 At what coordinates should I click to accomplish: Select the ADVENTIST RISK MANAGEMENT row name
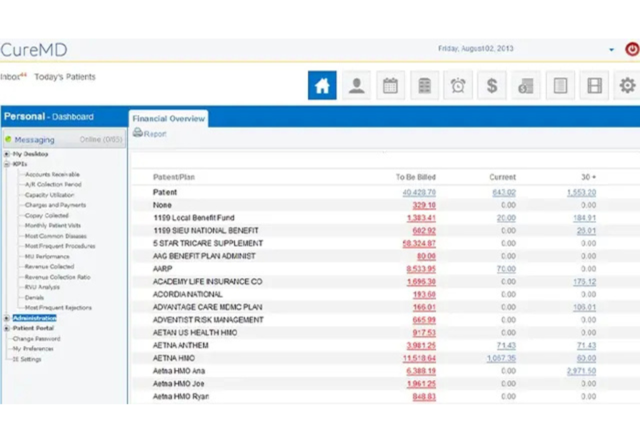coord(208,320)
